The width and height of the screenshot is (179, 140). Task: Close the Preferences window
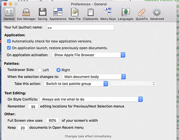pyautogui.click(x=5, y=4)
